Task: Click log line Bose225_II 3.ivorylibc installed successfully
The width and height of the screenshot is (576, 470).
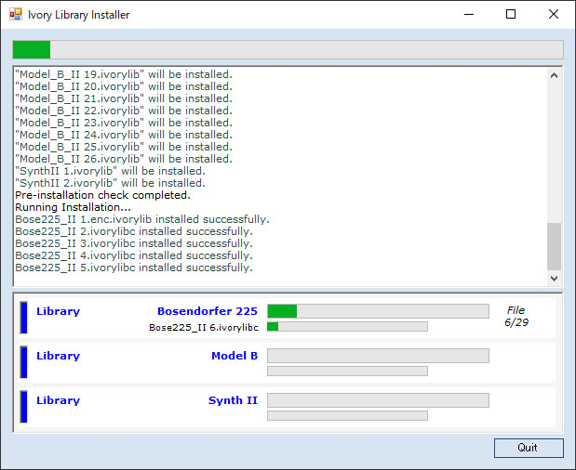Action: [x=134, y=243]
